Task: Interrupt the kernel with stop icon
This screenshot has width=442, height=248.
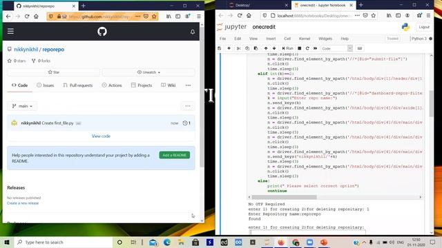Action: [x=300, y=48]
